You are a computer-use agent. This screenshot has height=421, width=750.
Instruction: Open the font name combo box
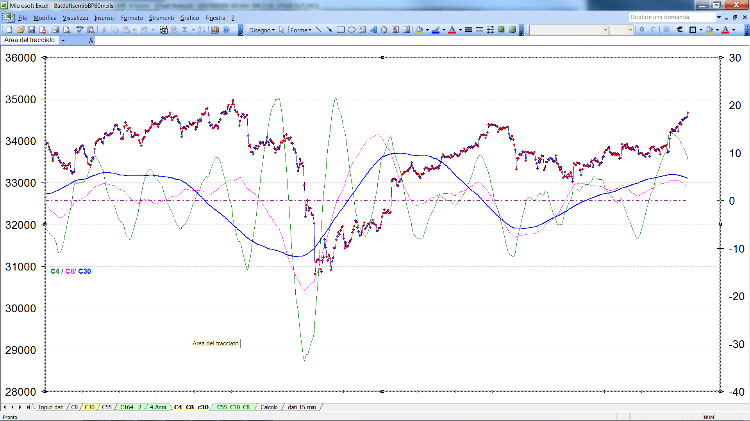coord(569,30)
